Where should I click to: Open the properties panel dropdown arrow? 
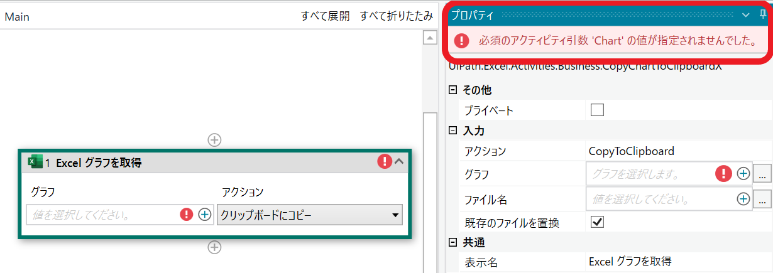click(x=746, y=15)
